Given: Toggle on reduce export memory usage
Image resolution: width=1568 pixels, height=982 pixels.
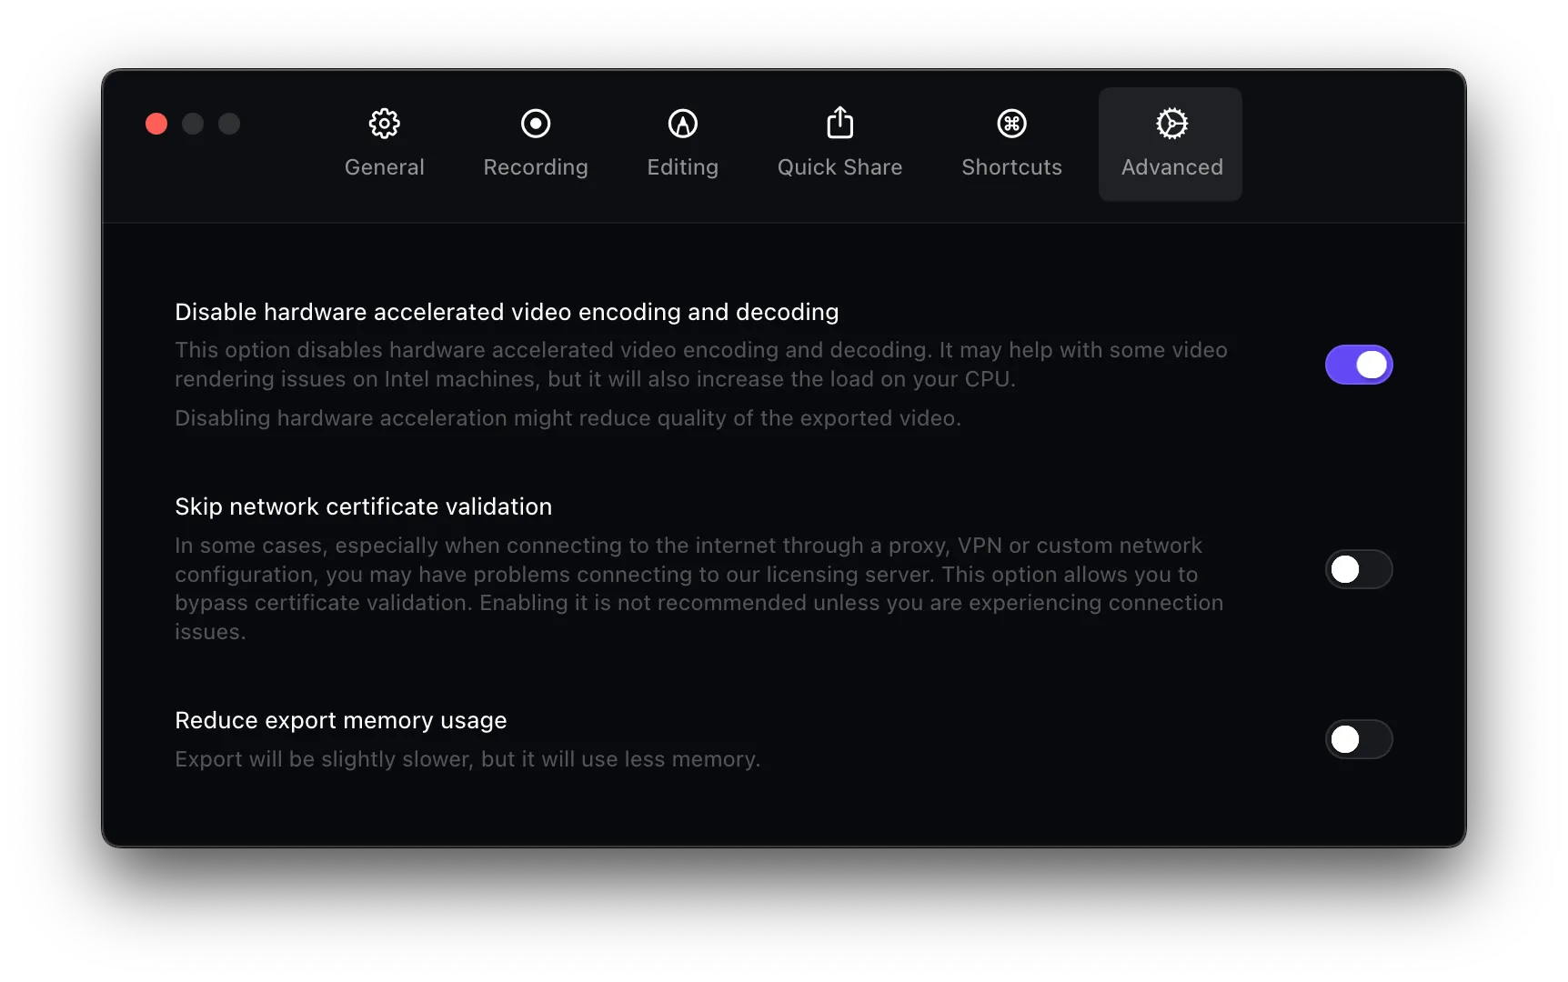Looking at the screenshot, I should [1359, 739].
